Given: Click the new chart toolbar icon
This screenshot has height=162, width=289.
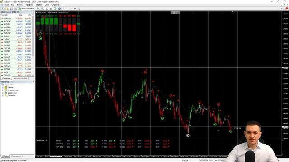Looking at the screenshot, I should pos(3,9).
